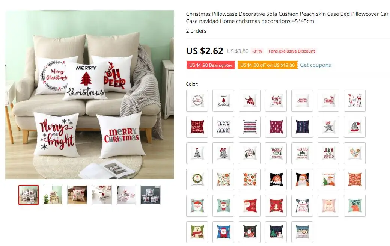Open the main product image of Christmas pillows

[90, 95]
